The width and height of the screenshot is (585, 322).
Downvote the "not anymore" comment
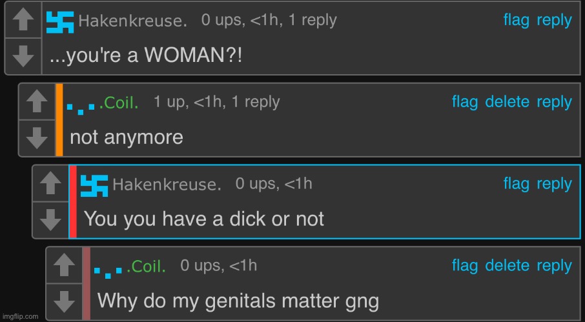click(37, 138)
